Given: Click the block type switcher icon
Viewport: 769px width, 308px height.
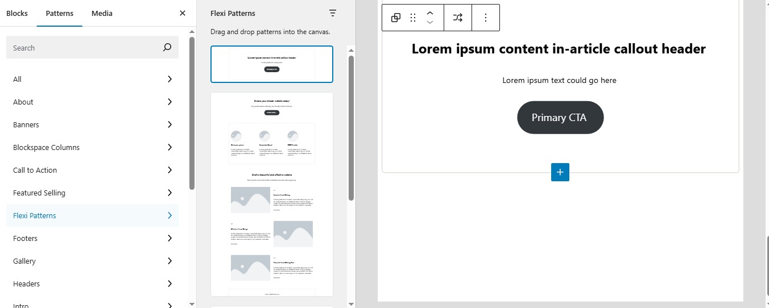Looking at the screenshot, I should click(x=396, y=18).
